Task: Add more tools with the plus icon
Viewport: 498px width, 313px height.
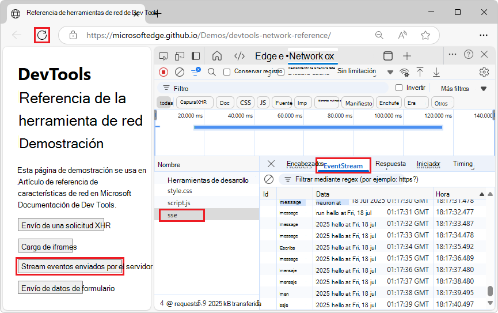Action: coord(407,56)
